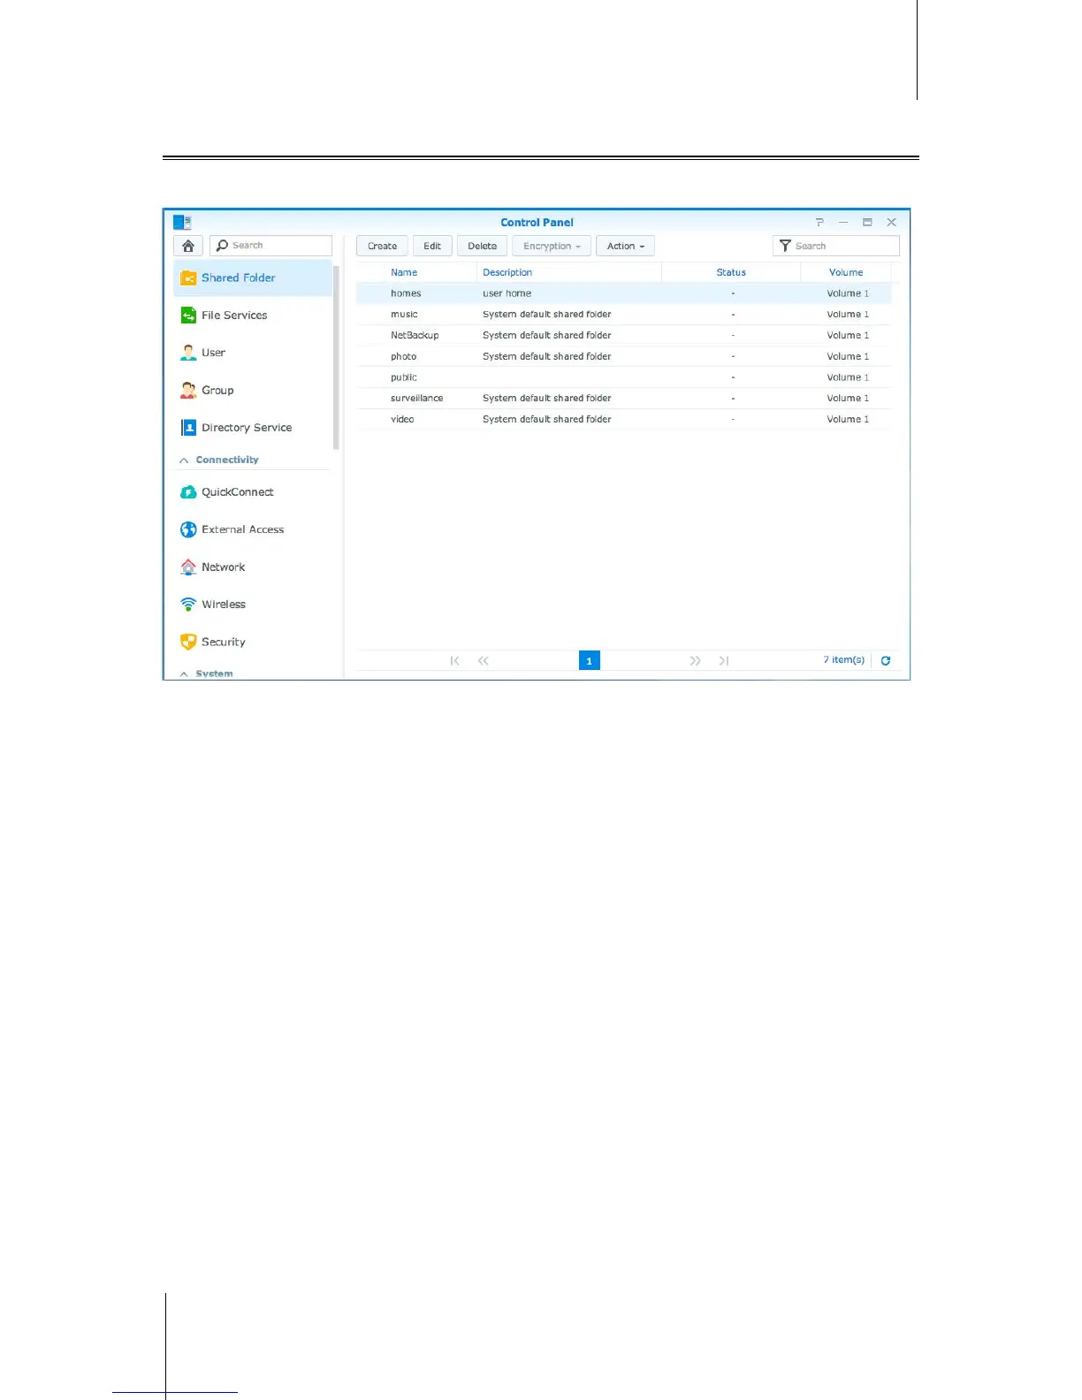This screenshot has height=1400, width=1082.
Task: Open External Access settings
Action: (242, 529)
